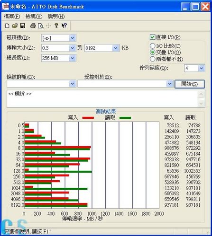Select the 交疊 I/O radio button

coord(152,52)
